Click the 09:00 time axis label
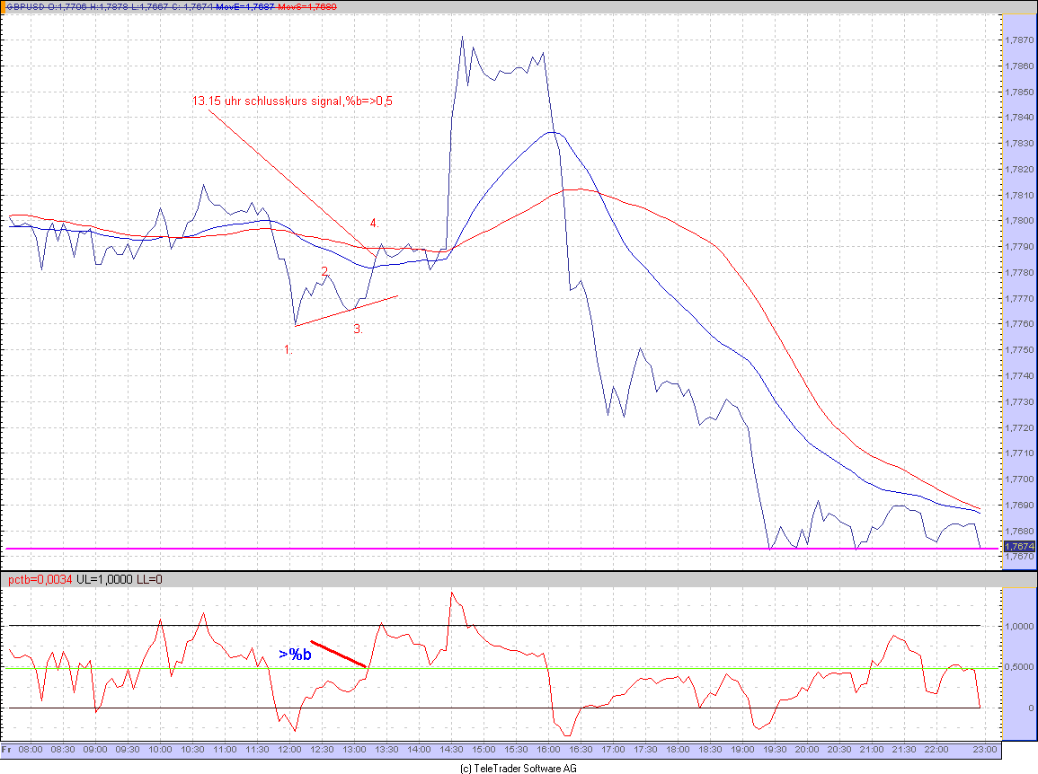Screen dimensions: 1038x774 click(x=95, y=750)
